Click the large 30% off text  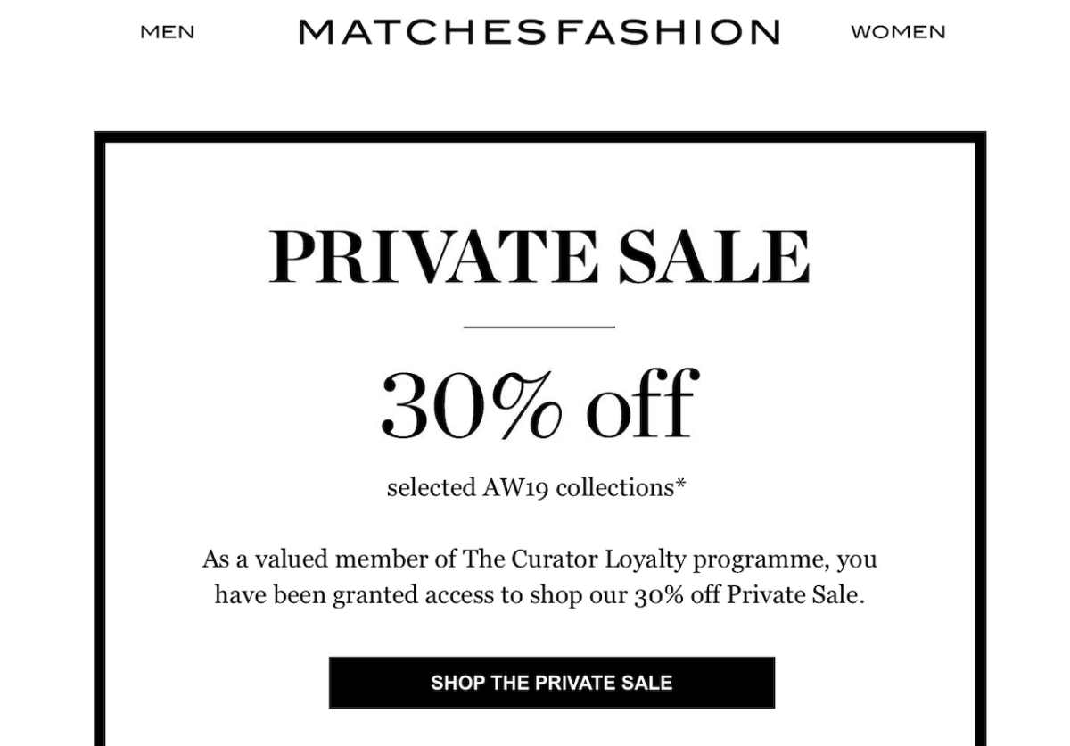[x=539, y=404]
